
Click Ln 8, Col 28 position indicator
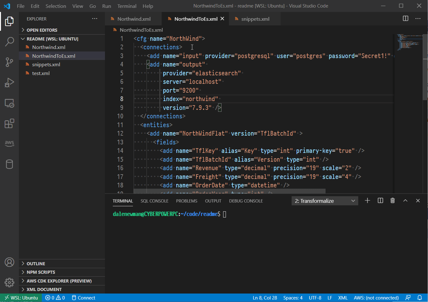265,298
